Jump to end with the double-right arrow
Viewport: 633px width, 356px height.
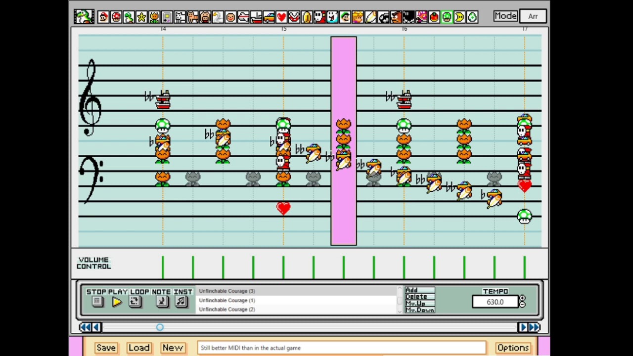535,327
